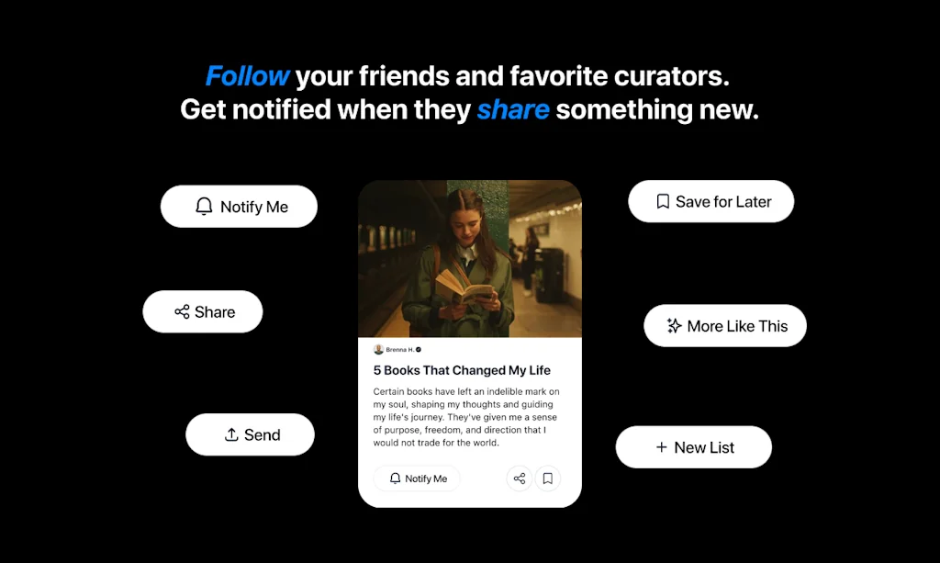Image resolution: width=940 pixels, height=563 pixels.
Task: Tap the round bookmark icon on the card
Action: point(548,479)
